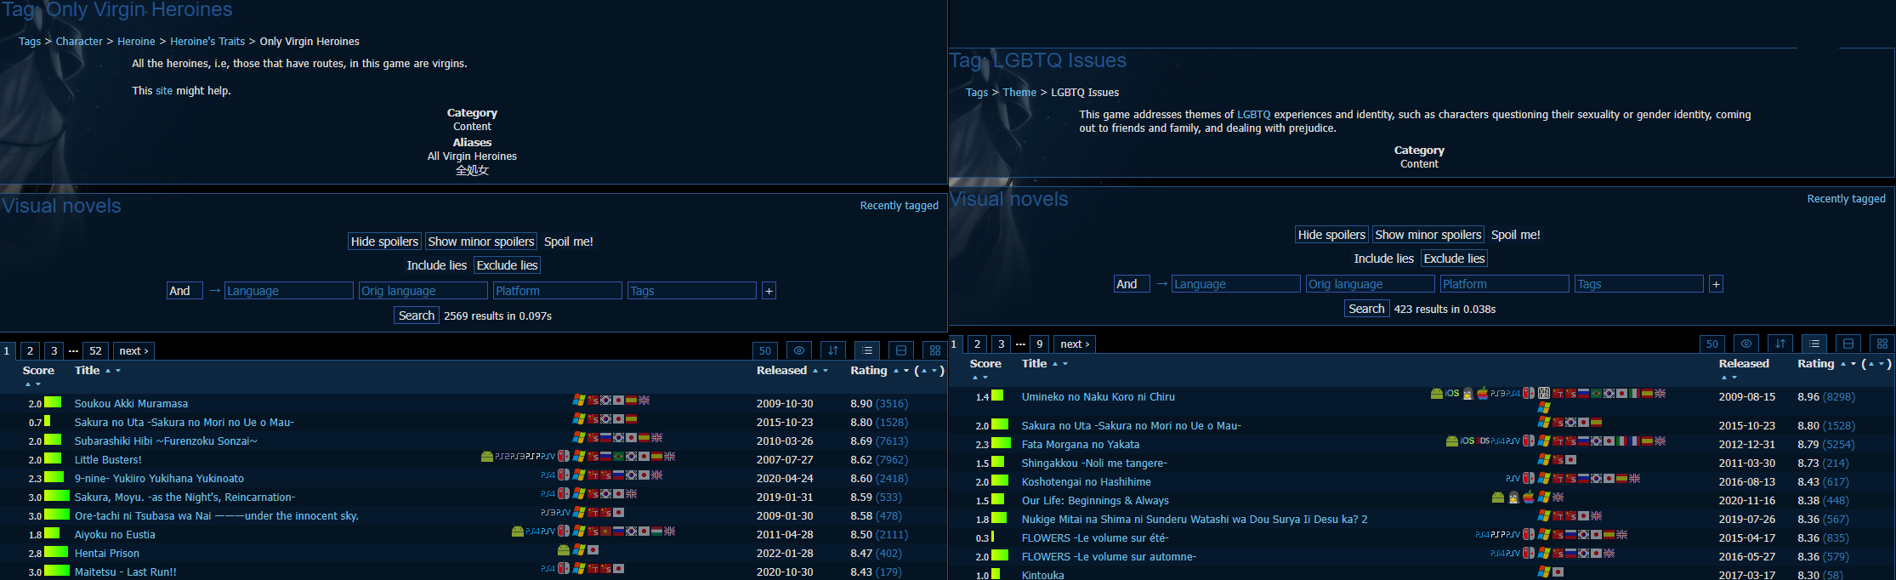Open the Theme breadcrumb link
Screen dimensions: 1896x580
[1019, 92]
